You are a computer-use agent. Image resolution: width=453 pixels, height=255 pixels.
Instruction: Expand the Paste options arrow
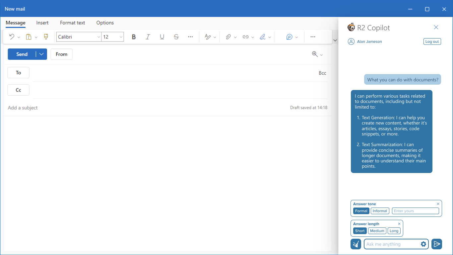(36, 37)
